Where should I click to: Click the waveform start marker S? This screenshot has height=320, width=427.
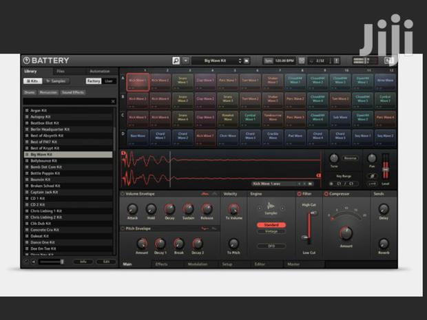coord(123,153)
